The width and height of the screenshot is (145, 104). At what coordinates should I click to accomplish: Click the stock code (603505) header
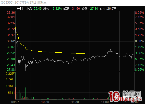tap(7, 3)
